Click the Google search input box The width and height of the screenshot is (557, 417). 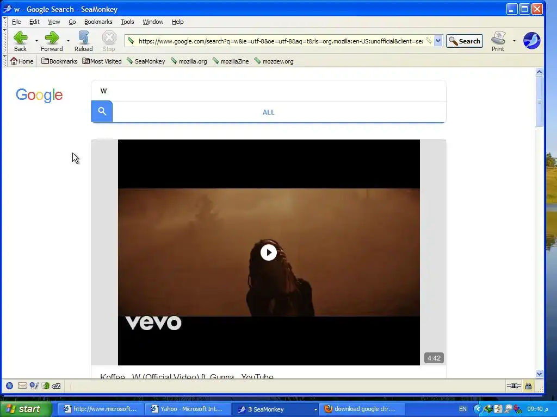269,91
